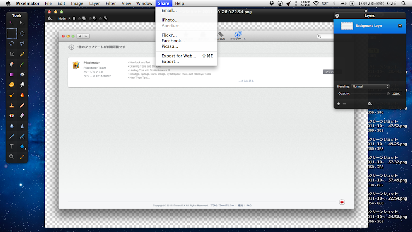
Task: Select desktop file ending 47.52.png
Action: 387,126
